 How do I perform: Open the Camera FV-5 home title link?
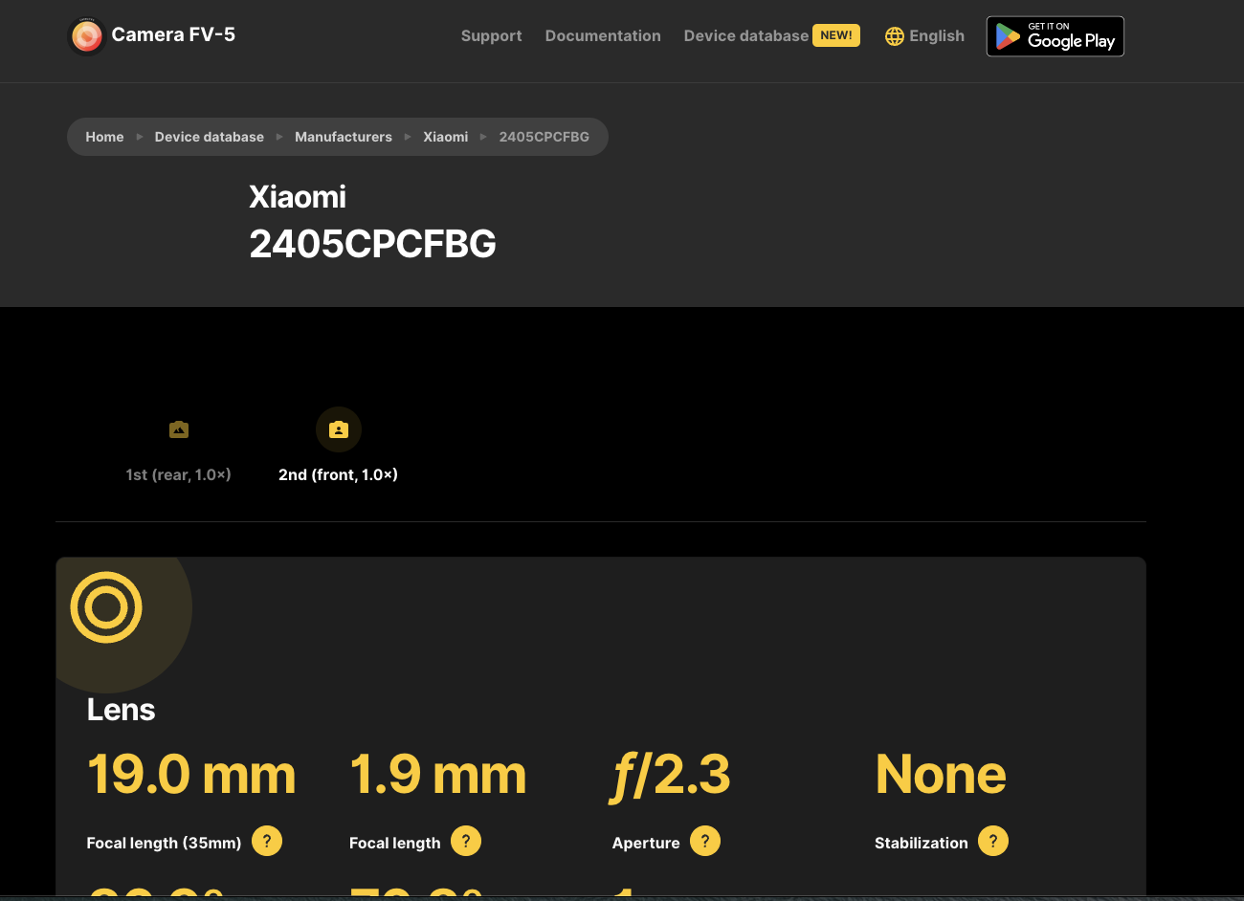[173, 34]
